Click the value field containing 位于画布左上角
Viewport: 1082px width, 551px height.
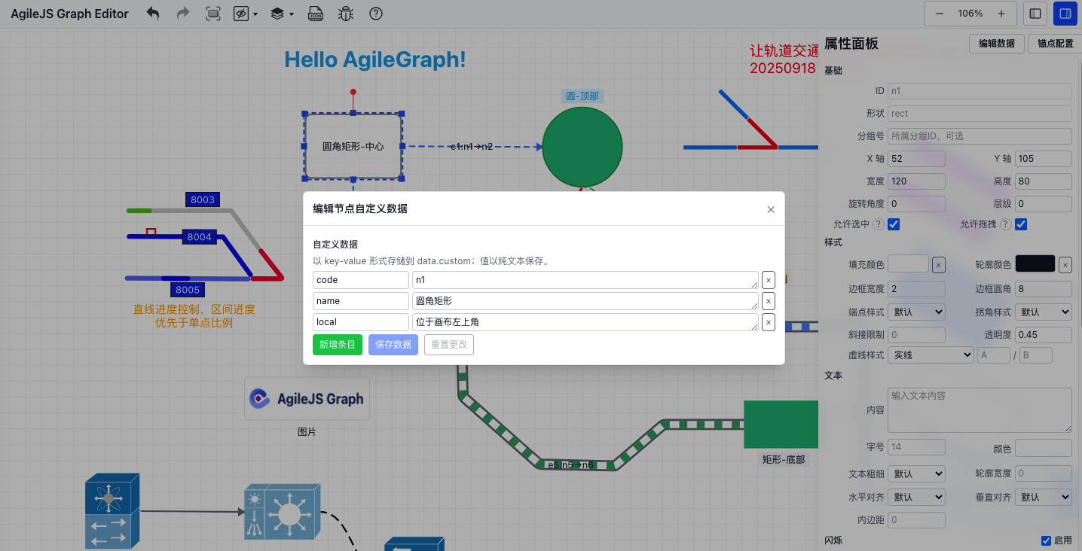pyautogui.click(x=585, y=322)
